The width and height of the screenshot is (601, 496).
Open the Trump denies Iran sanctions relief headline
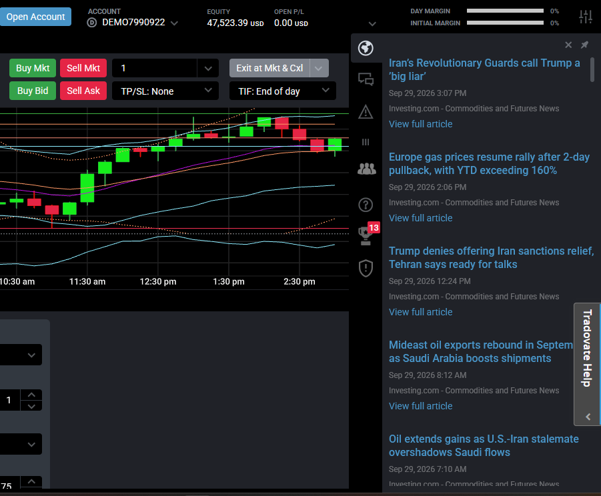tap(491, 257)
